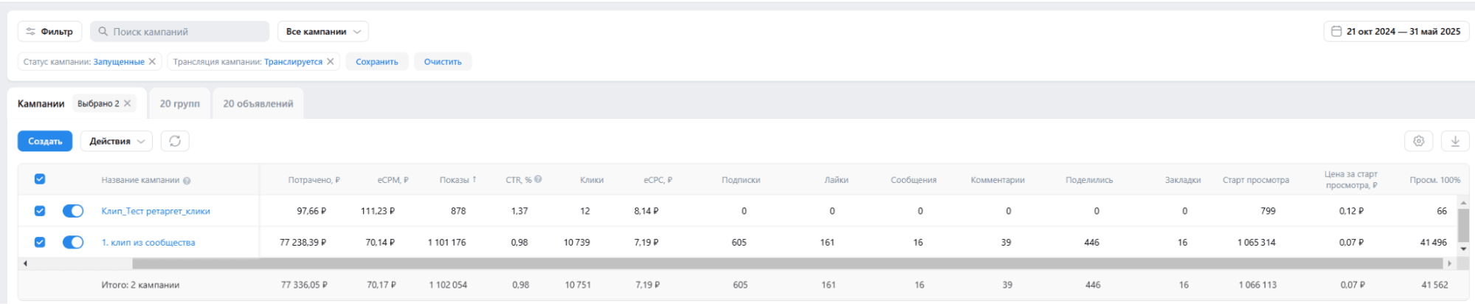
Task: Uncheck the Клип_Тест ретаргет_клики row checkbox
Action: pos(40,211)
